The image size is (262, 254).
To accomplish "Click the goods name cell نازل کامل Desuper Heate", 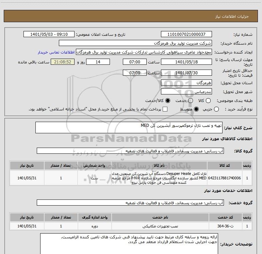I will pyautogui.click(x=159, y=178).
